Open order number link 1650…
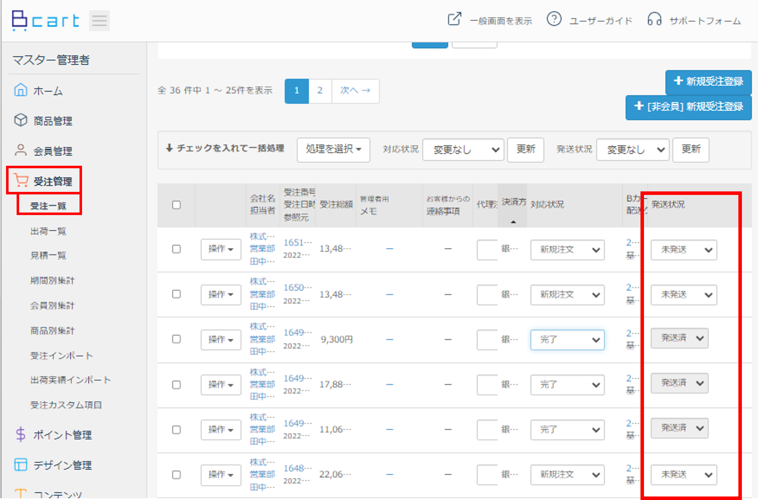Screen dimensions: 758x500 coord(298,288)
